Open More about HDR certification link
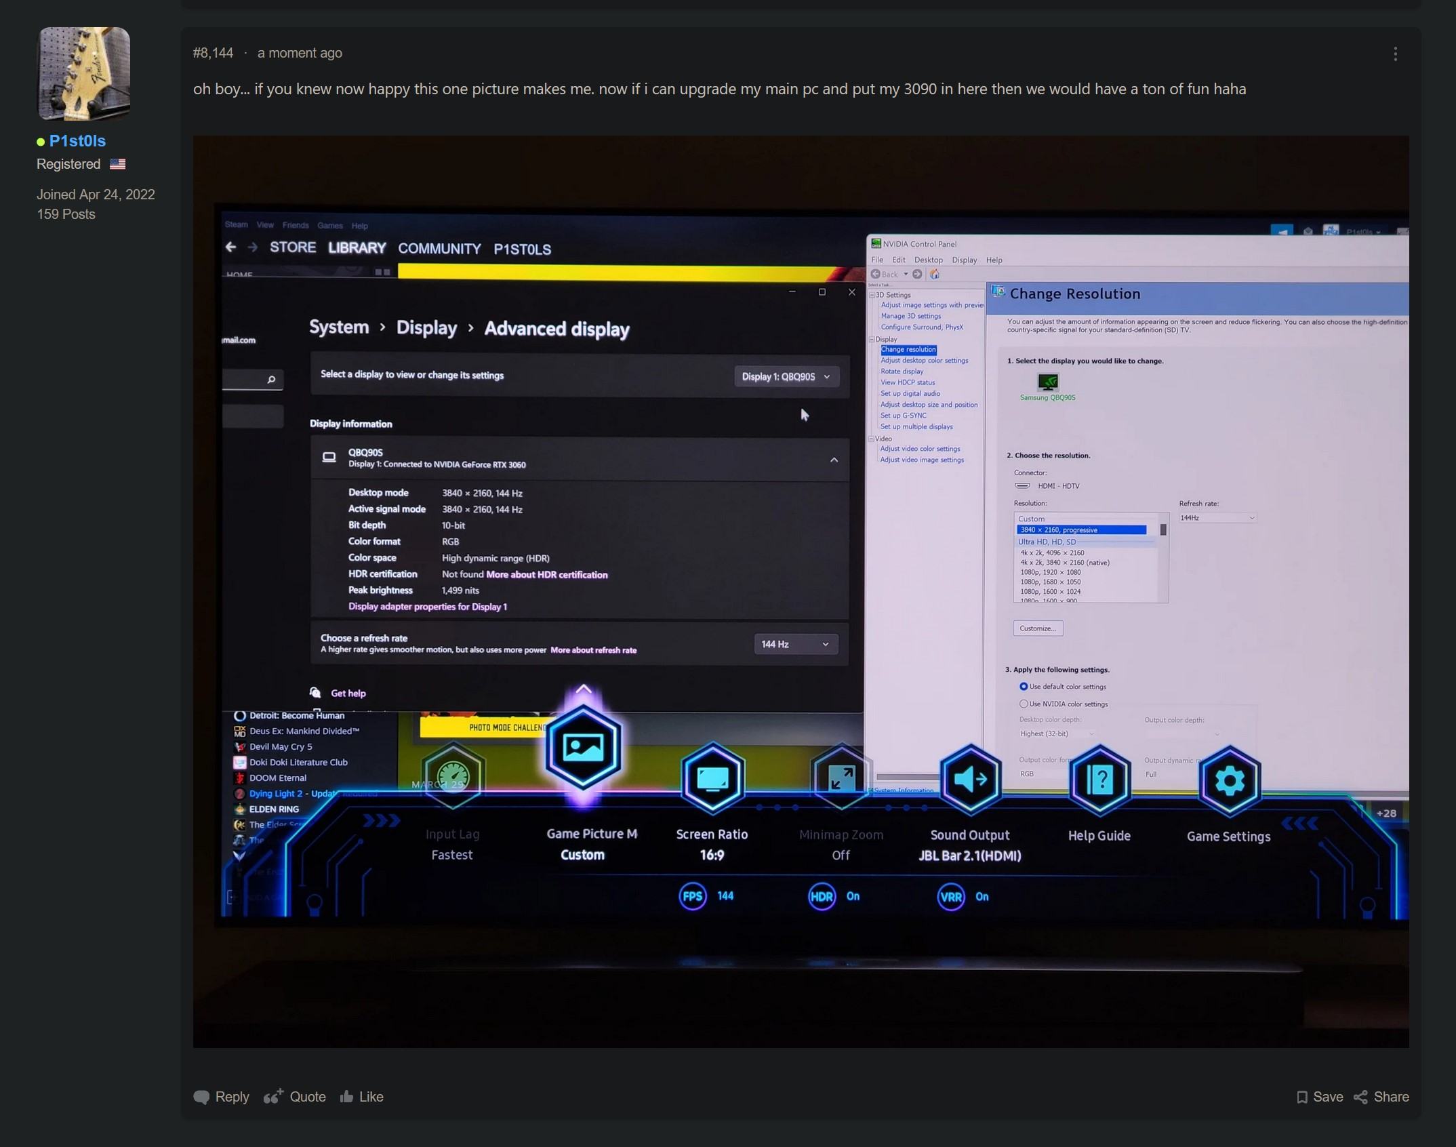 546,575
